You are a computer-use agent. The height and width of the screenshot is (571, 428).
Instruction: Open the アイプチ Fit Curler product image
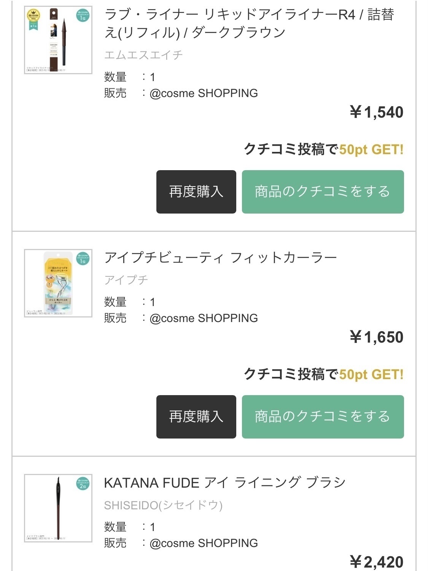click(58, 284)
